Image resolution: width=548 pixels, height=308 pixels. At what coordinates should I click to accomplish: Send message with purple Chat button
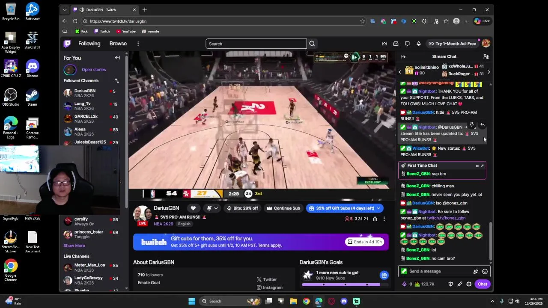point(482,284)
